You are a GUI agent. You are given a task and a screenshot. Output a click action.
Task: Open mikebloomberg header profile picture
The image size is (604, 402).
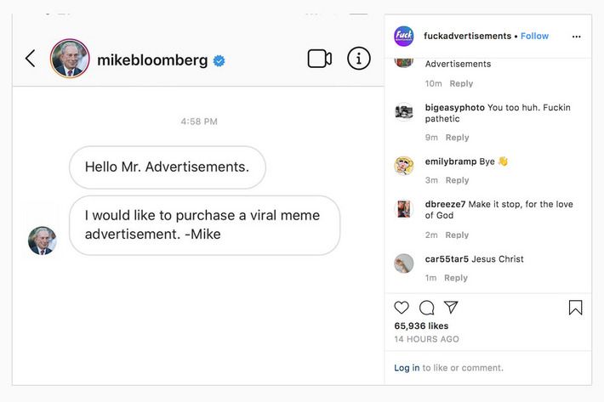[x=70, y=59]
